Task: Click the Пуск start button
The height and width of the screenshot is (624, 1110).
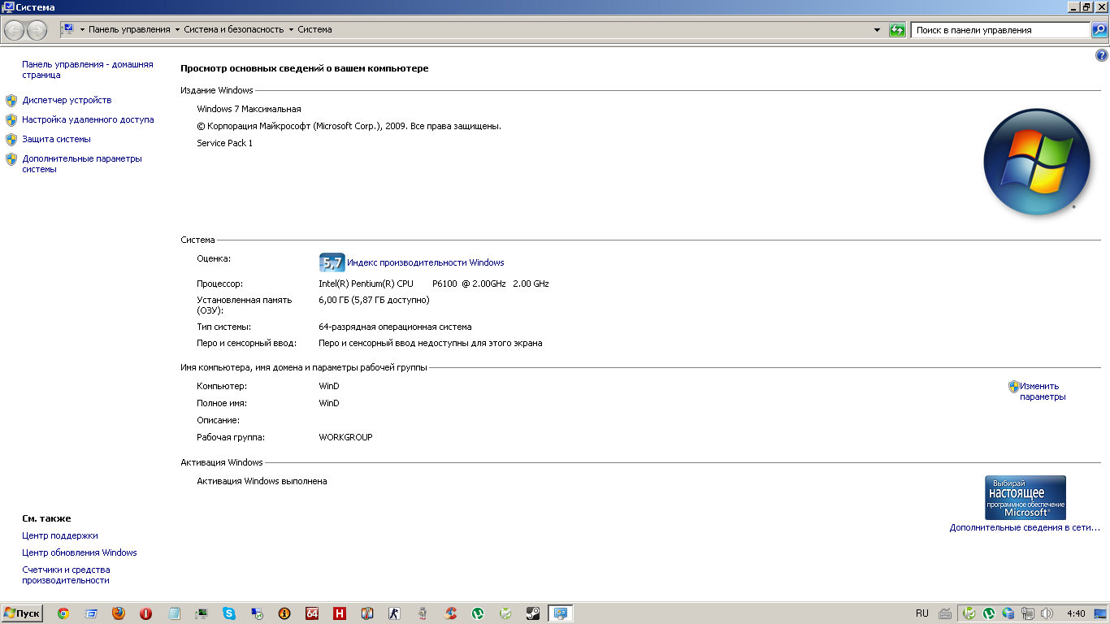Action: [x=22, y=613]
